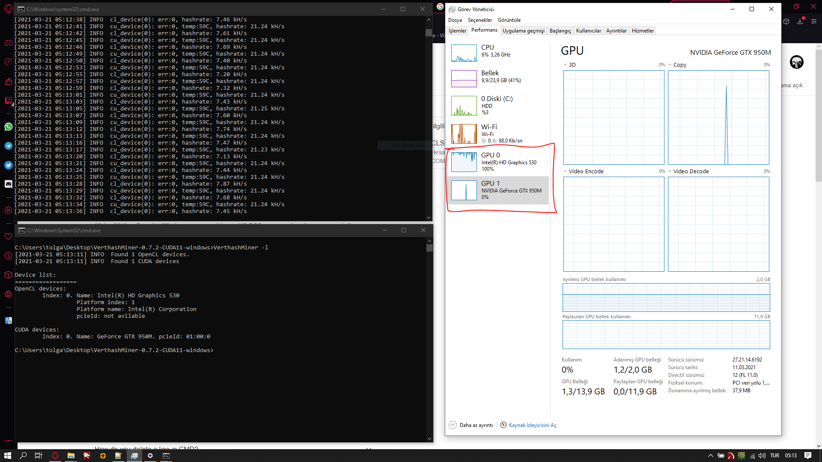822x462 pixels.
Task: Open the Twitch panel showing 4 notifications
Action: [8, 101]
